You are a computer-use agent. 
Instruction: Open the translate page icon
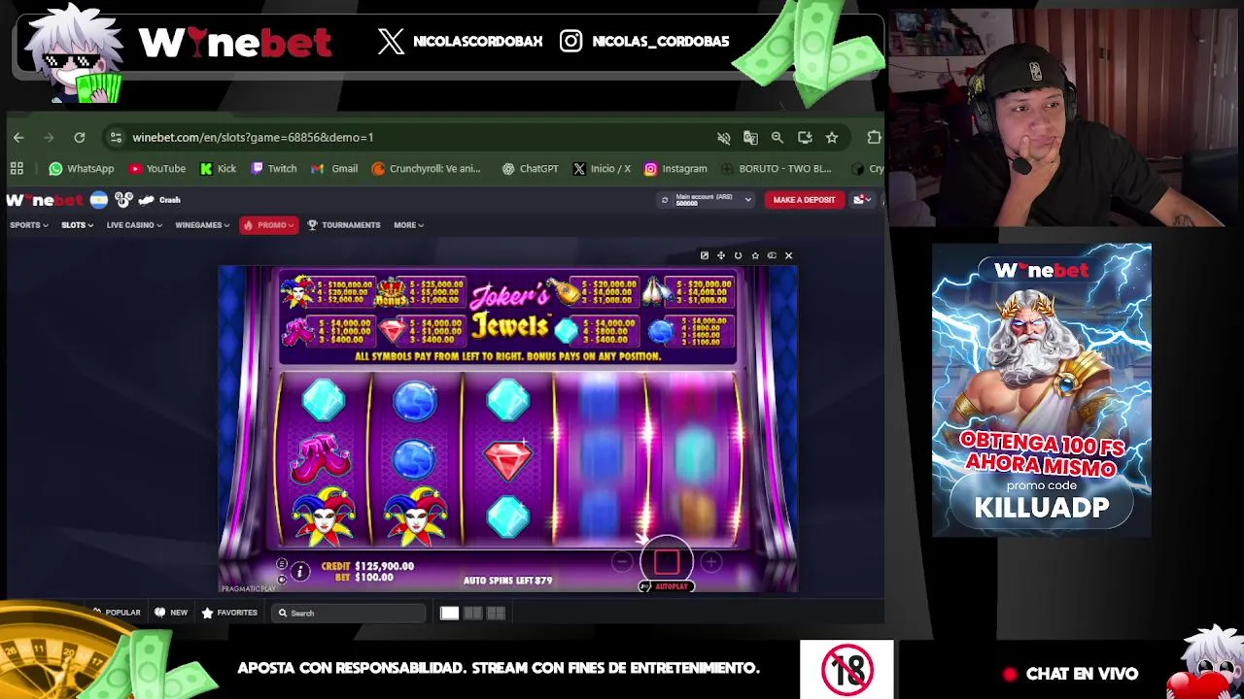[x=750, y=138]
